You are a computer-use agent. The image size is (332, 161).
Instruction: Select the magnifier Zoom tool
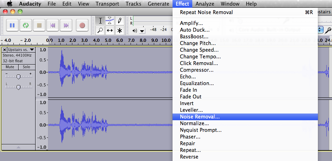(100, 30)
